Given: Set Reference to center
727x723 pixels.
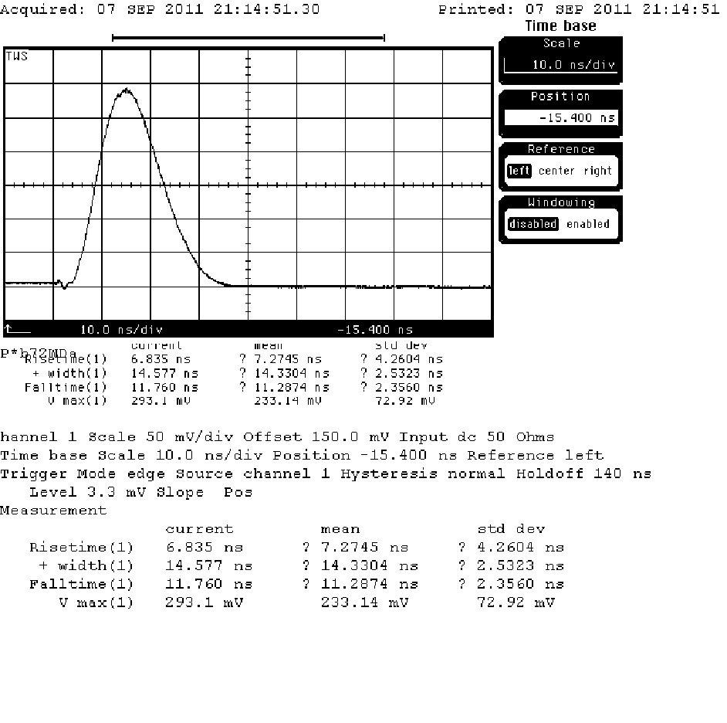Looking at the screenshot, I should point(557,171).
